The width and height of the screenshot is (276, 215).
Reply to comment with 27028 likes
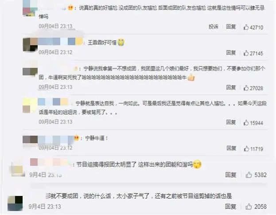[231, 87]
